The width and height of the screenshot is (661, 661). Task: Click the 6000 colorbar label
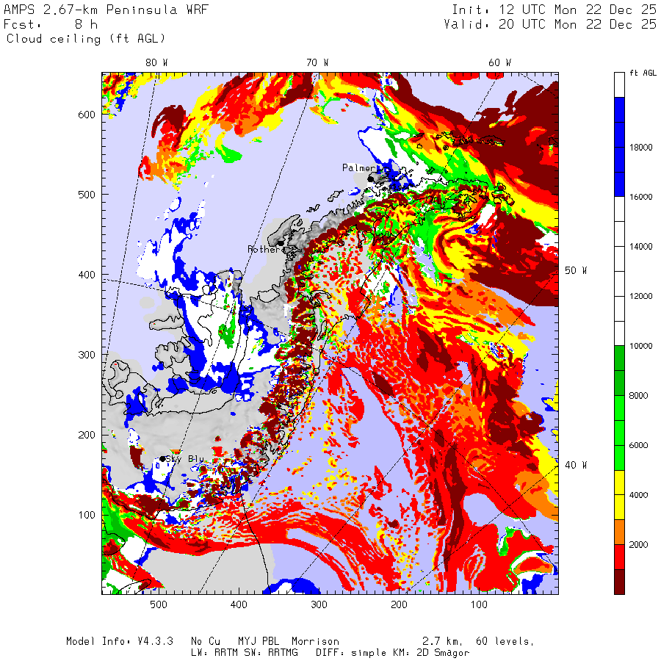tap(638, 446)
